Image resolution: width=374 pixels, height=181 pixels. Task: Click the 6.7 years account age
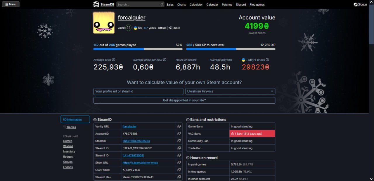[150, 28]
